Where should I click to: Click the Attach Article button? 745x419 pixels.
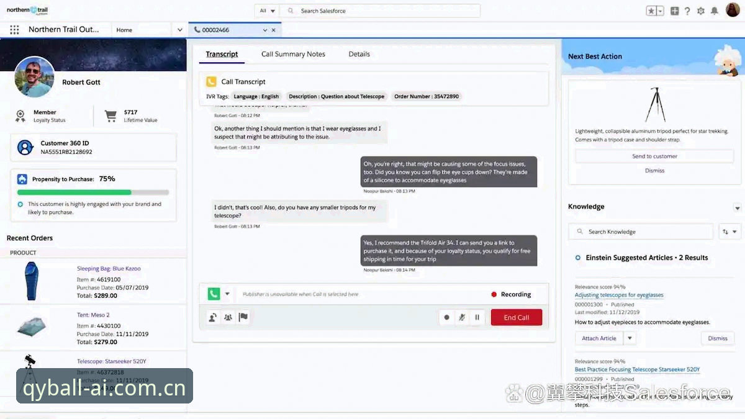click(x=599, y=338)
